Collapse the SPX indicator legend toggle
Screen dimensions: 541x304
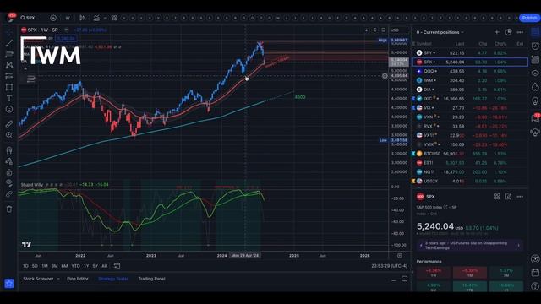pyautogui.click(x=25, y=68)
